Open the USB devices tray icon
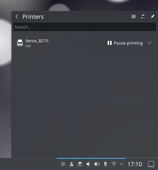This screenshot has width=158, height=170. point(105,164)
